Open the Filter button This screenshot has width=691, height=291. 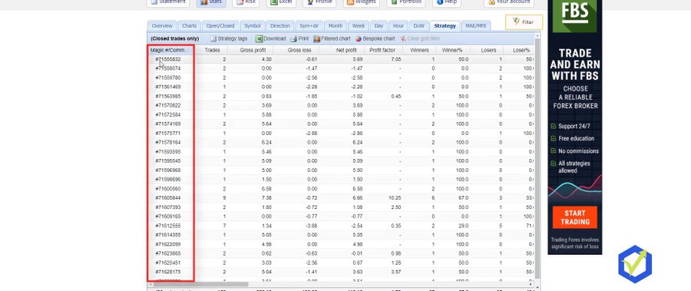pyautogui.click(x=524, y=22)
